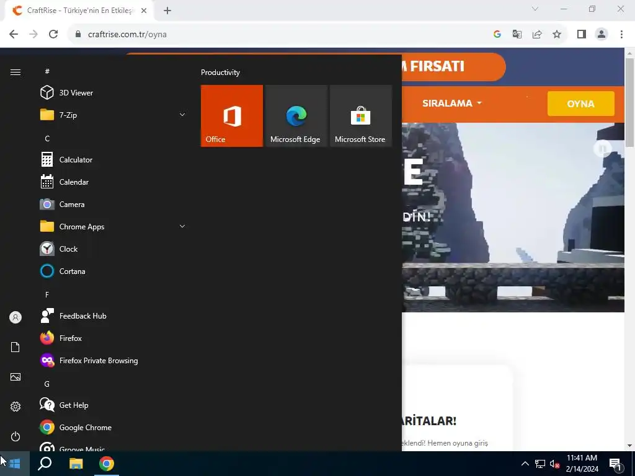Open the notification center icon
Screen dimensions: 635x476
click(616, 465)
